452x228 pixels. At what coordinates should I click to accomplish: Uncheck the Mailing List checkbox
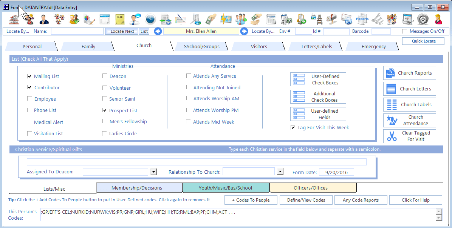tap(29, 76)
